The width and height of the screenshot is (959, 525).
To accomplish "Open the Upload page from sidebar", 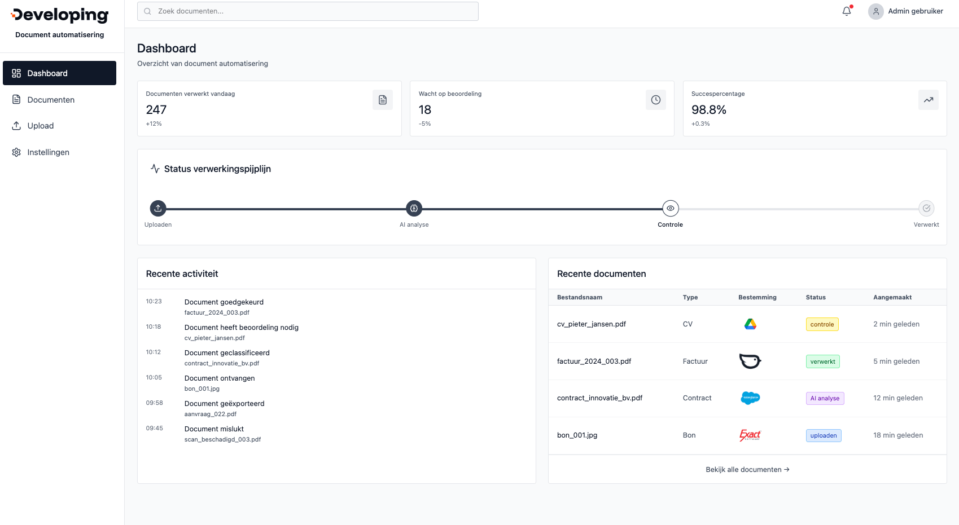I will pos(41,126).
